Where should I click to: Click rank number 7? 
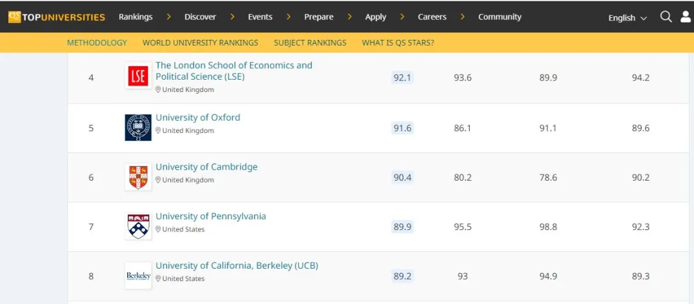tap(91, 227)
